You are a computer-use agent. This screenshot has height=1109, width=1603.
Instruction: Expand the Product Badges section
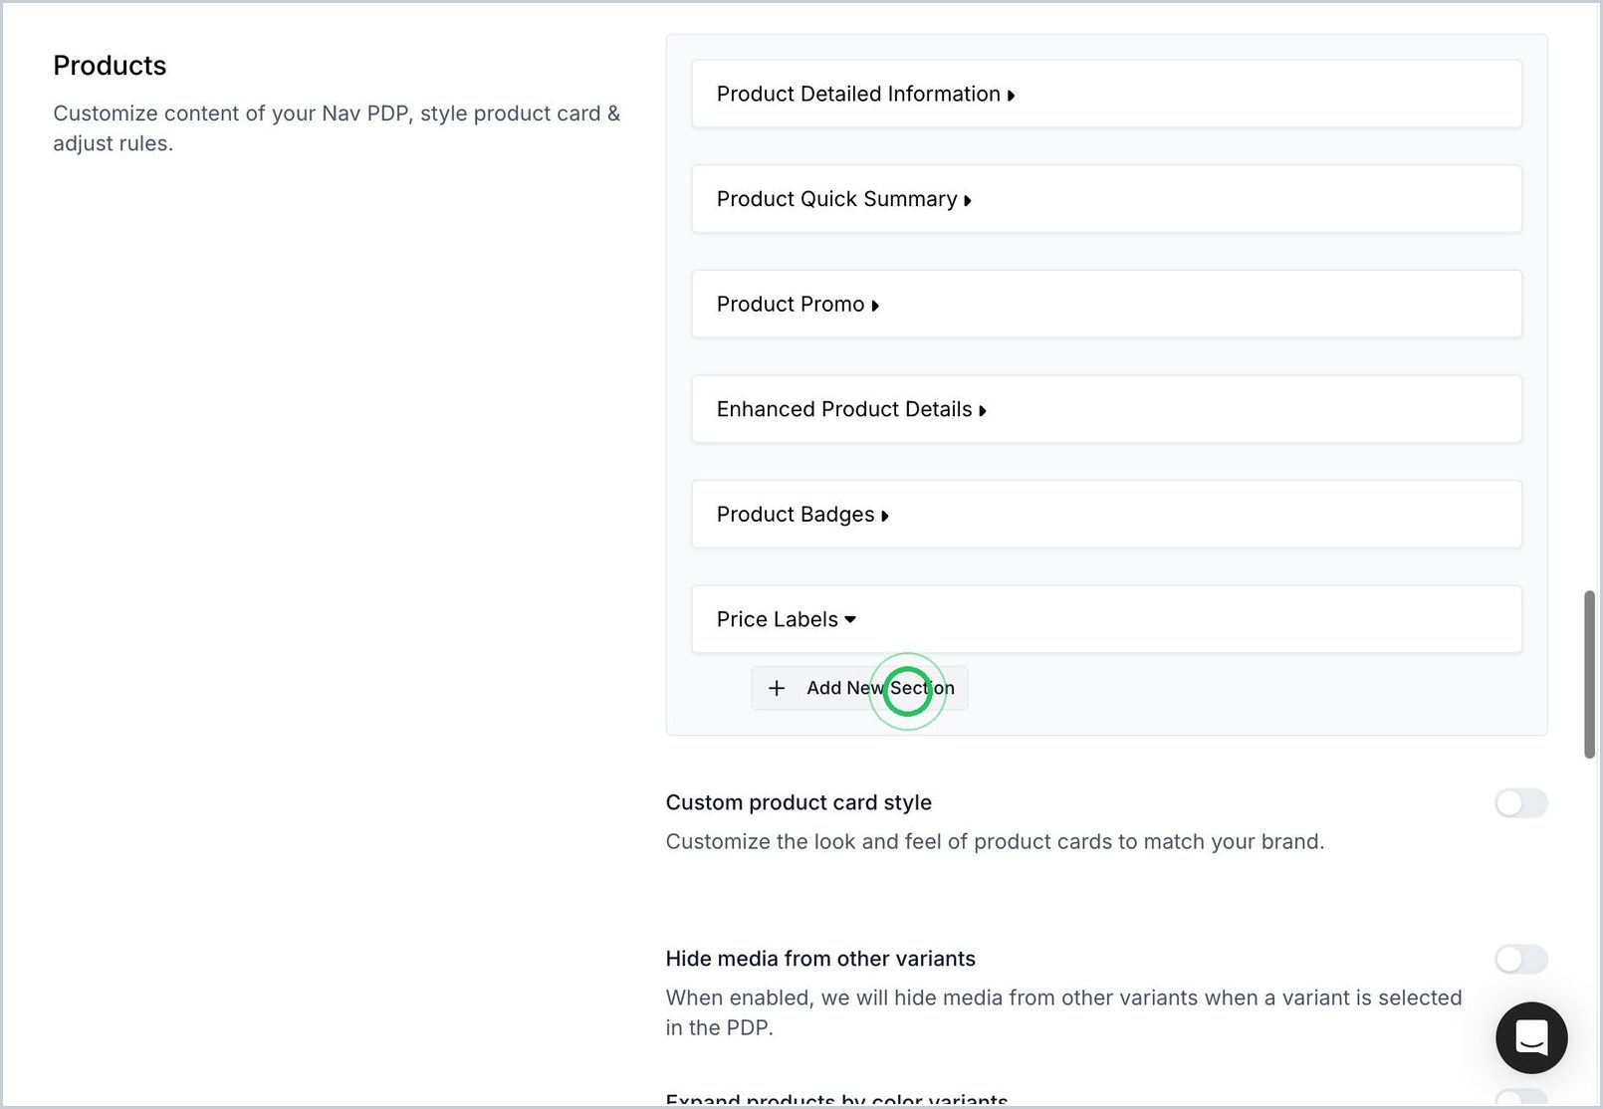(x=1106, y=515)
